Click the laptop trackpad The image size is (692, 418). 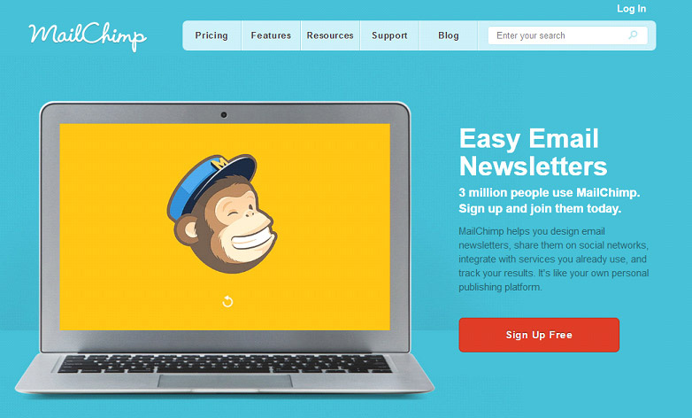tap(225, 382)
